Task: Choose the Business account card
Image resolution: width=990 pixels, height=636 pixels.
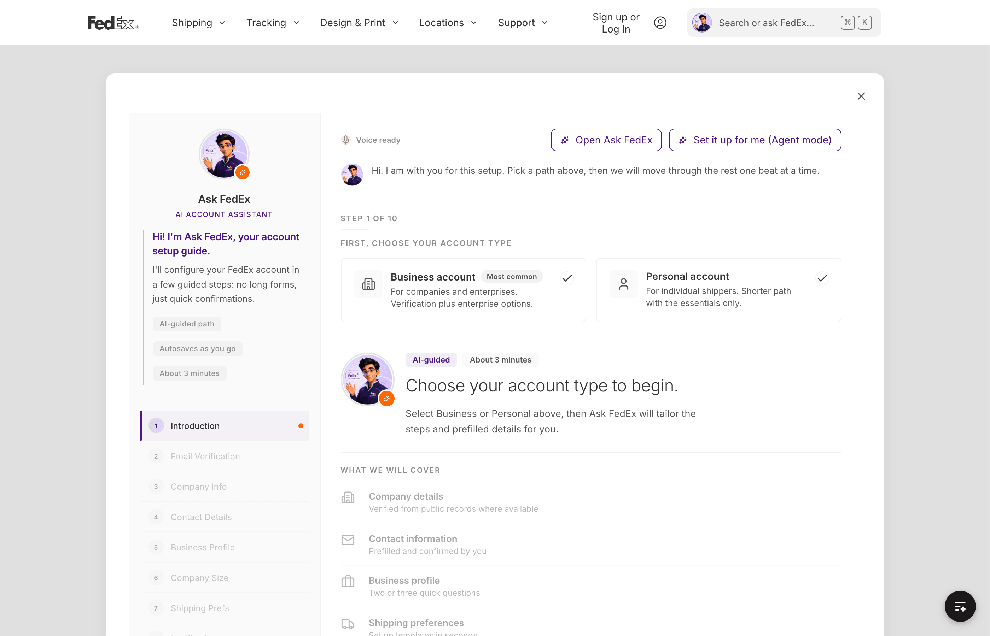Action: (463, 290)
